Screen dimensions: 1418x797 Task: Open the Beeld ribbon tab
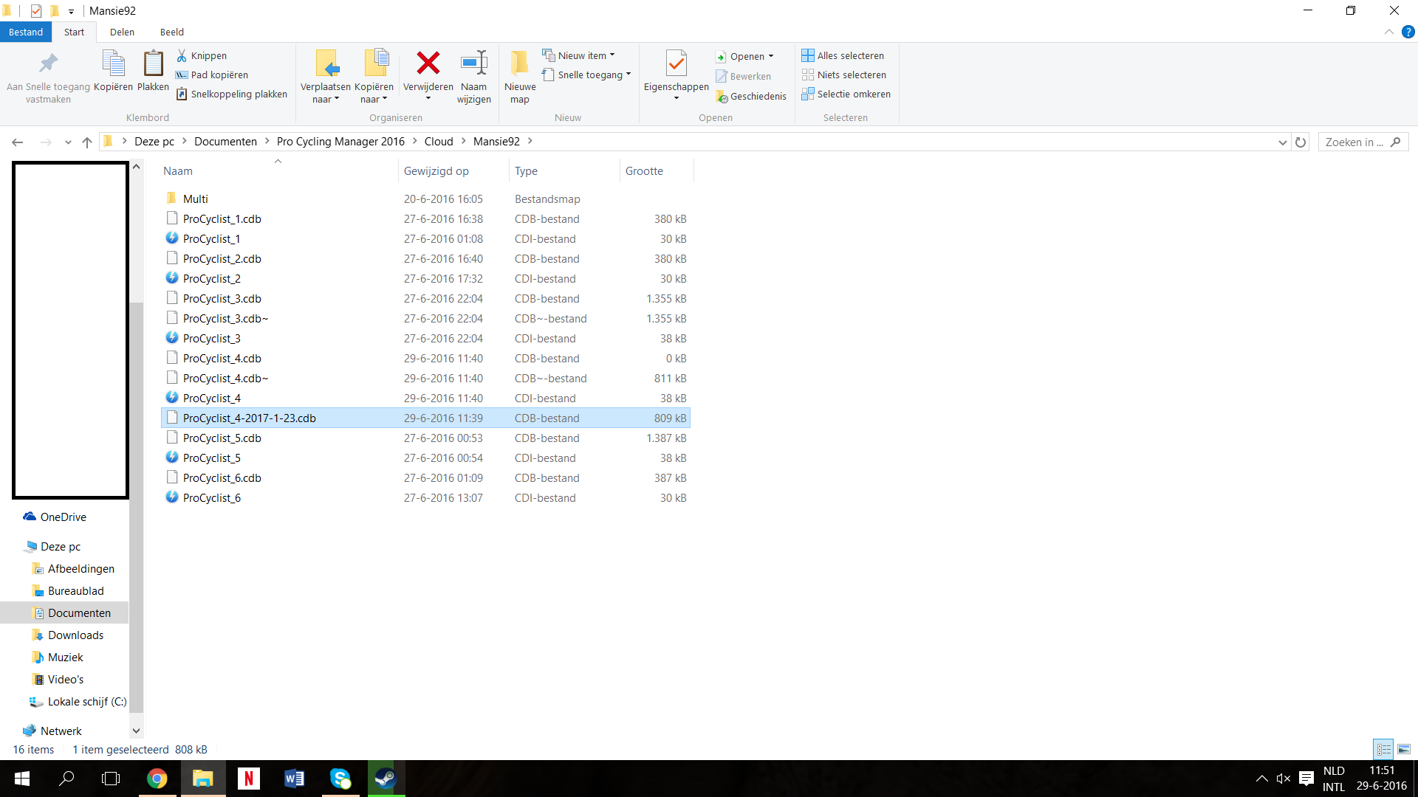(171, 32)
